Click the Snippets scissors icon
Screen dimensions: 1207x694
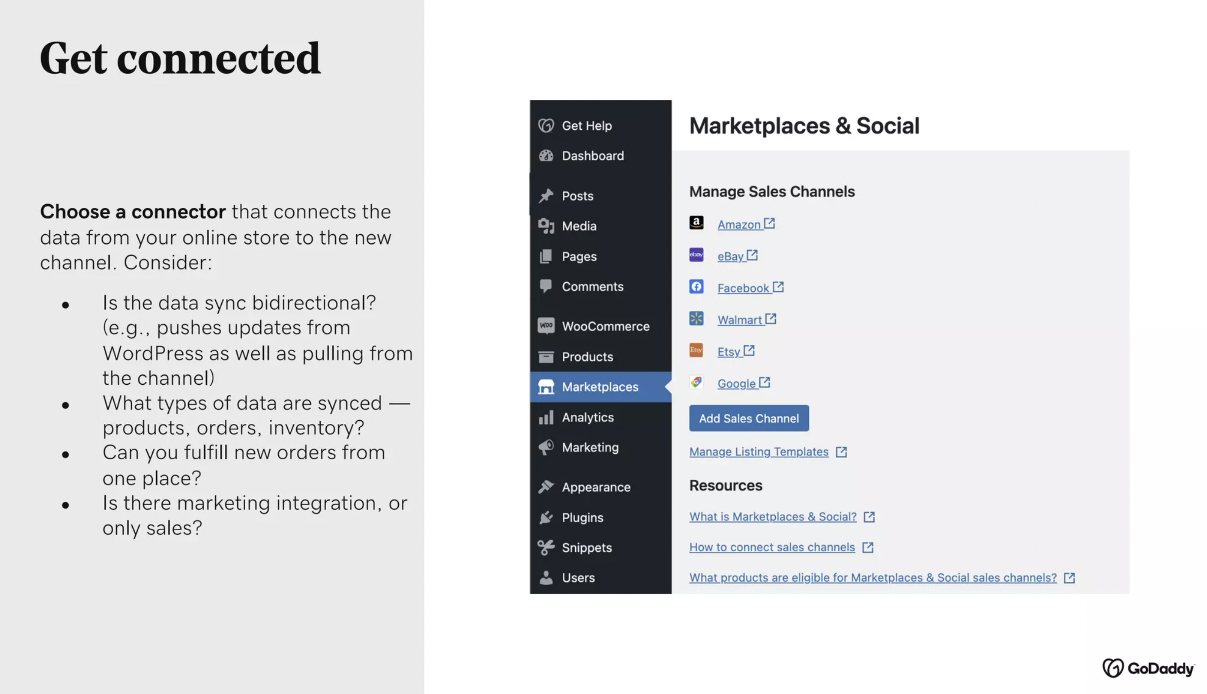[546, 547]
